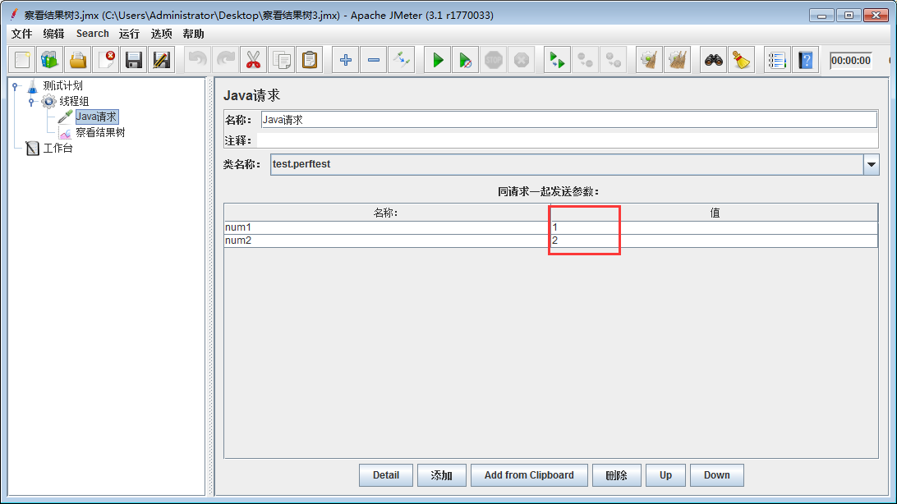Image resolution: width=897 pixels, height=504 pixels.
Task: Click the num1 name cell
Action: click(x=387, y=227)
